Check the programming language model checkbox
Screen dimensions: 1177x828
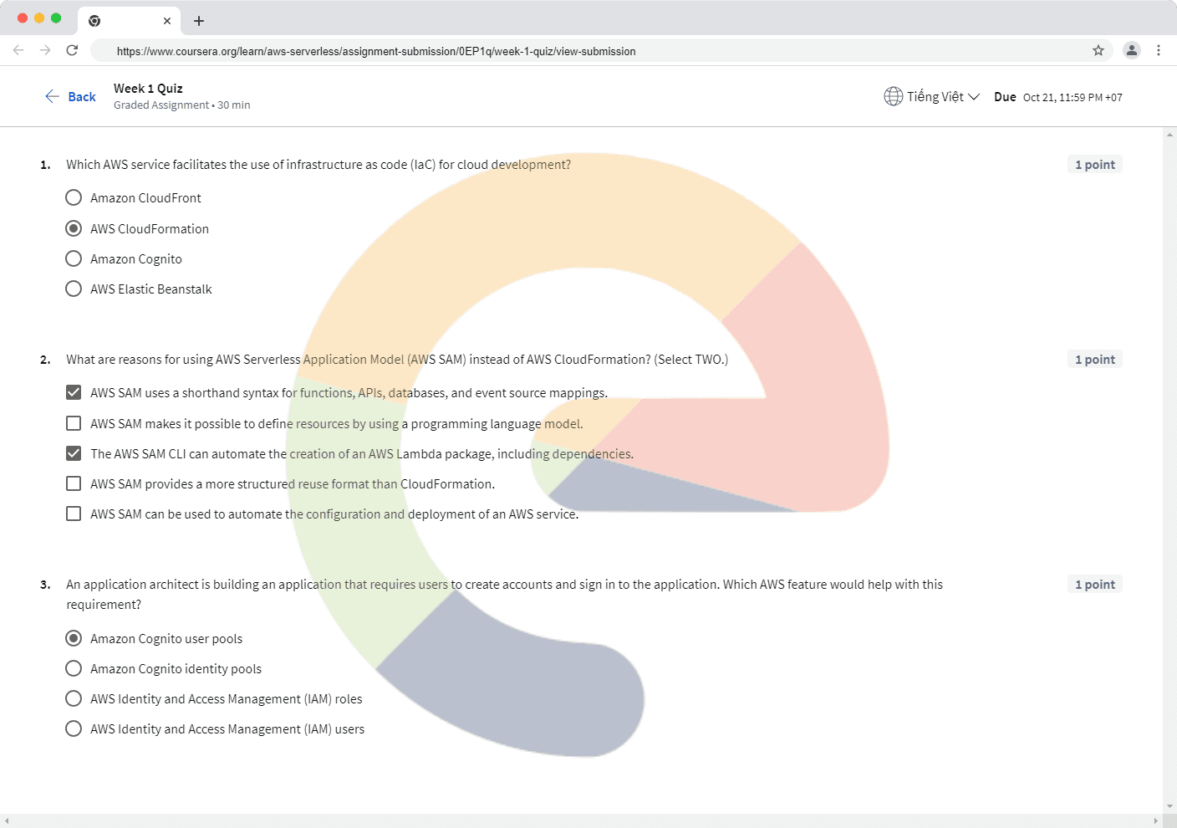(x=74, y=423)
